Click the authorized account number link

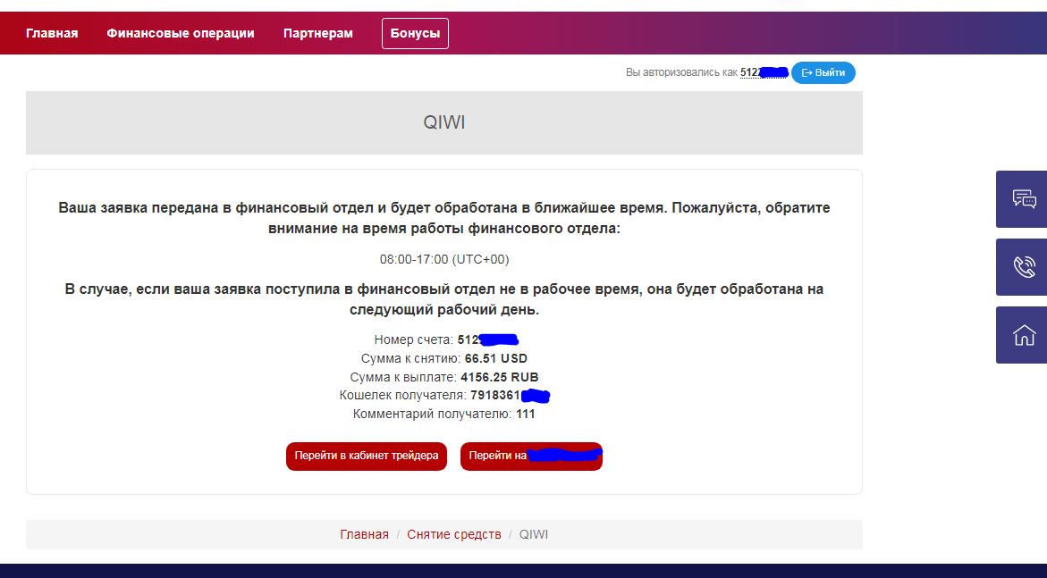point(764,72)
